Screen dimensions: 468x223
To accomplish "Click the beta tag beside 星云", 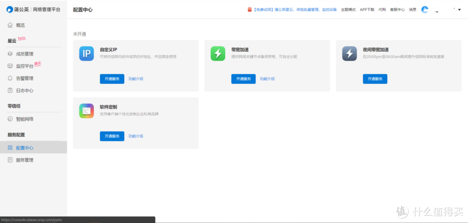I will [x=22, y=38].
